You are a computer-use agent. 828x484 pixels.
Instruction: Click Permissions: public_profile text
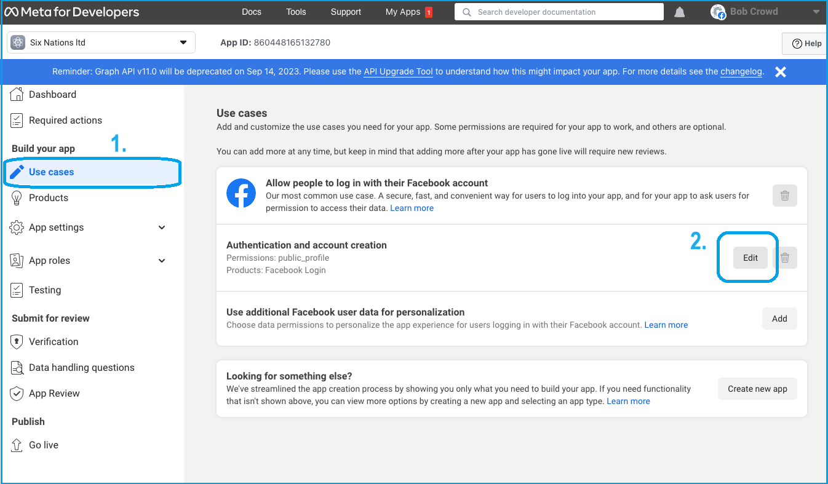[x=277, y=258]
